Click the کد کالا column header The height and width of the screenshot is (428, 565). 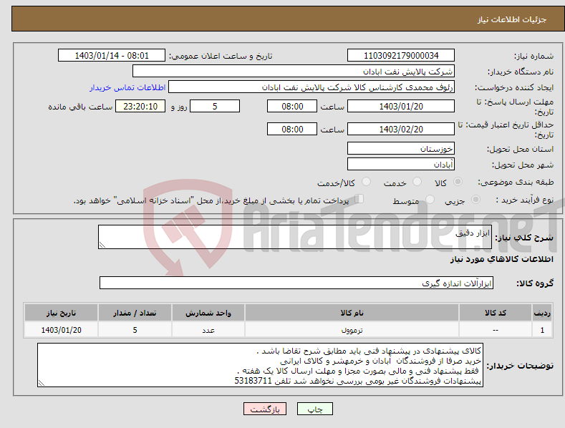pos(496,313)
